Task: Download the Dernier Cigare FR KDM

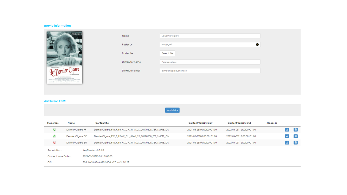Action: pos(287,130)
